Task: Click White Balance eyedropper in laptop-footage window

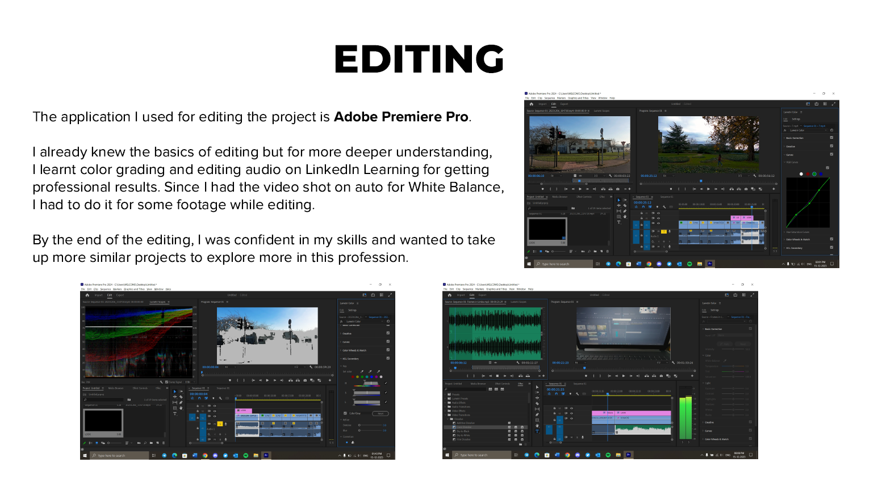Action: [725, 361]
